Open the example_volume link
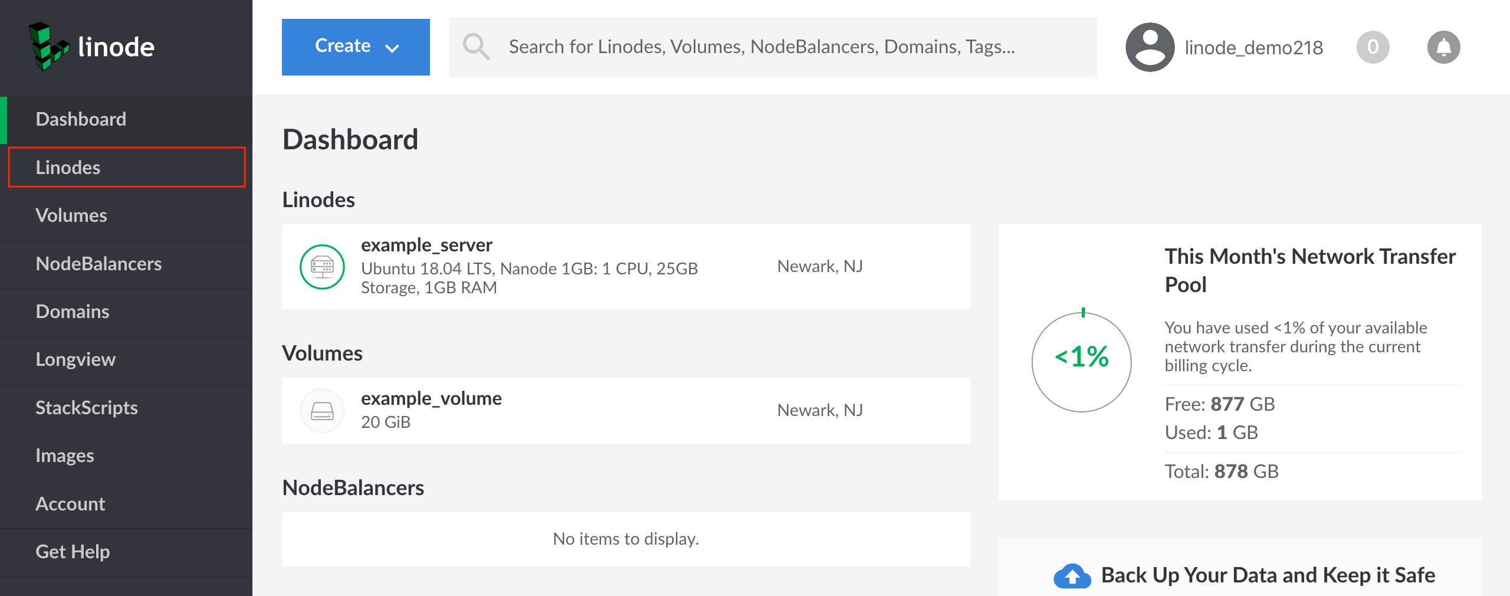 [431, 398]
